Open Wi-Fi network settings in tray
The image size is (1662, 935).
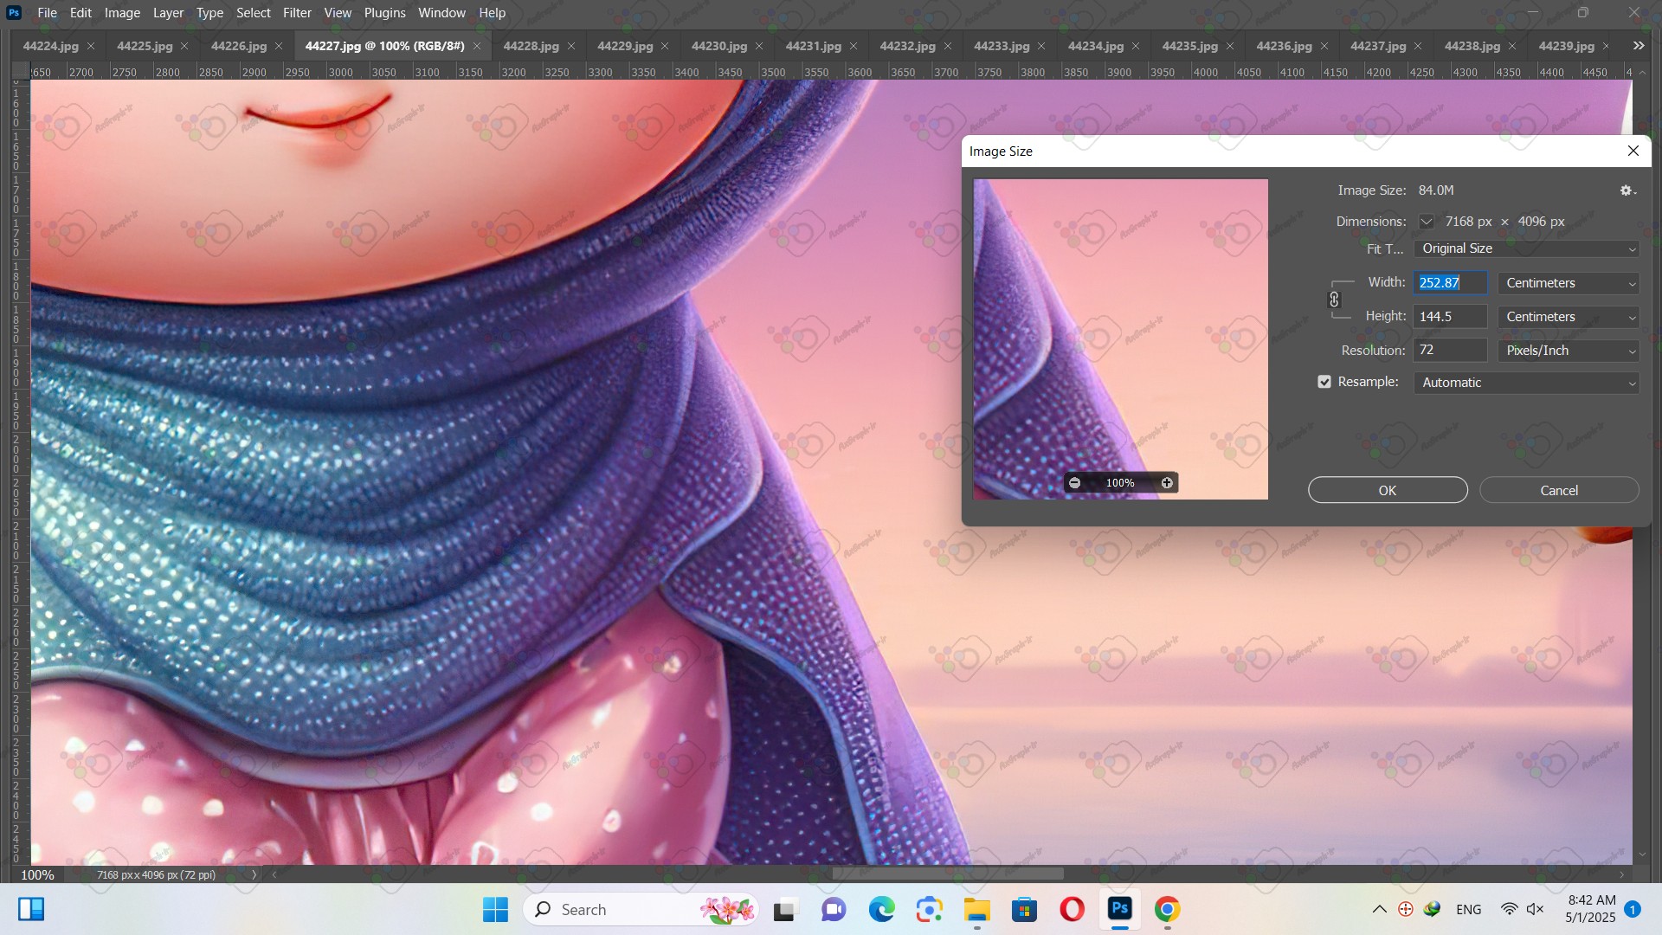[x=1509, y=909]
